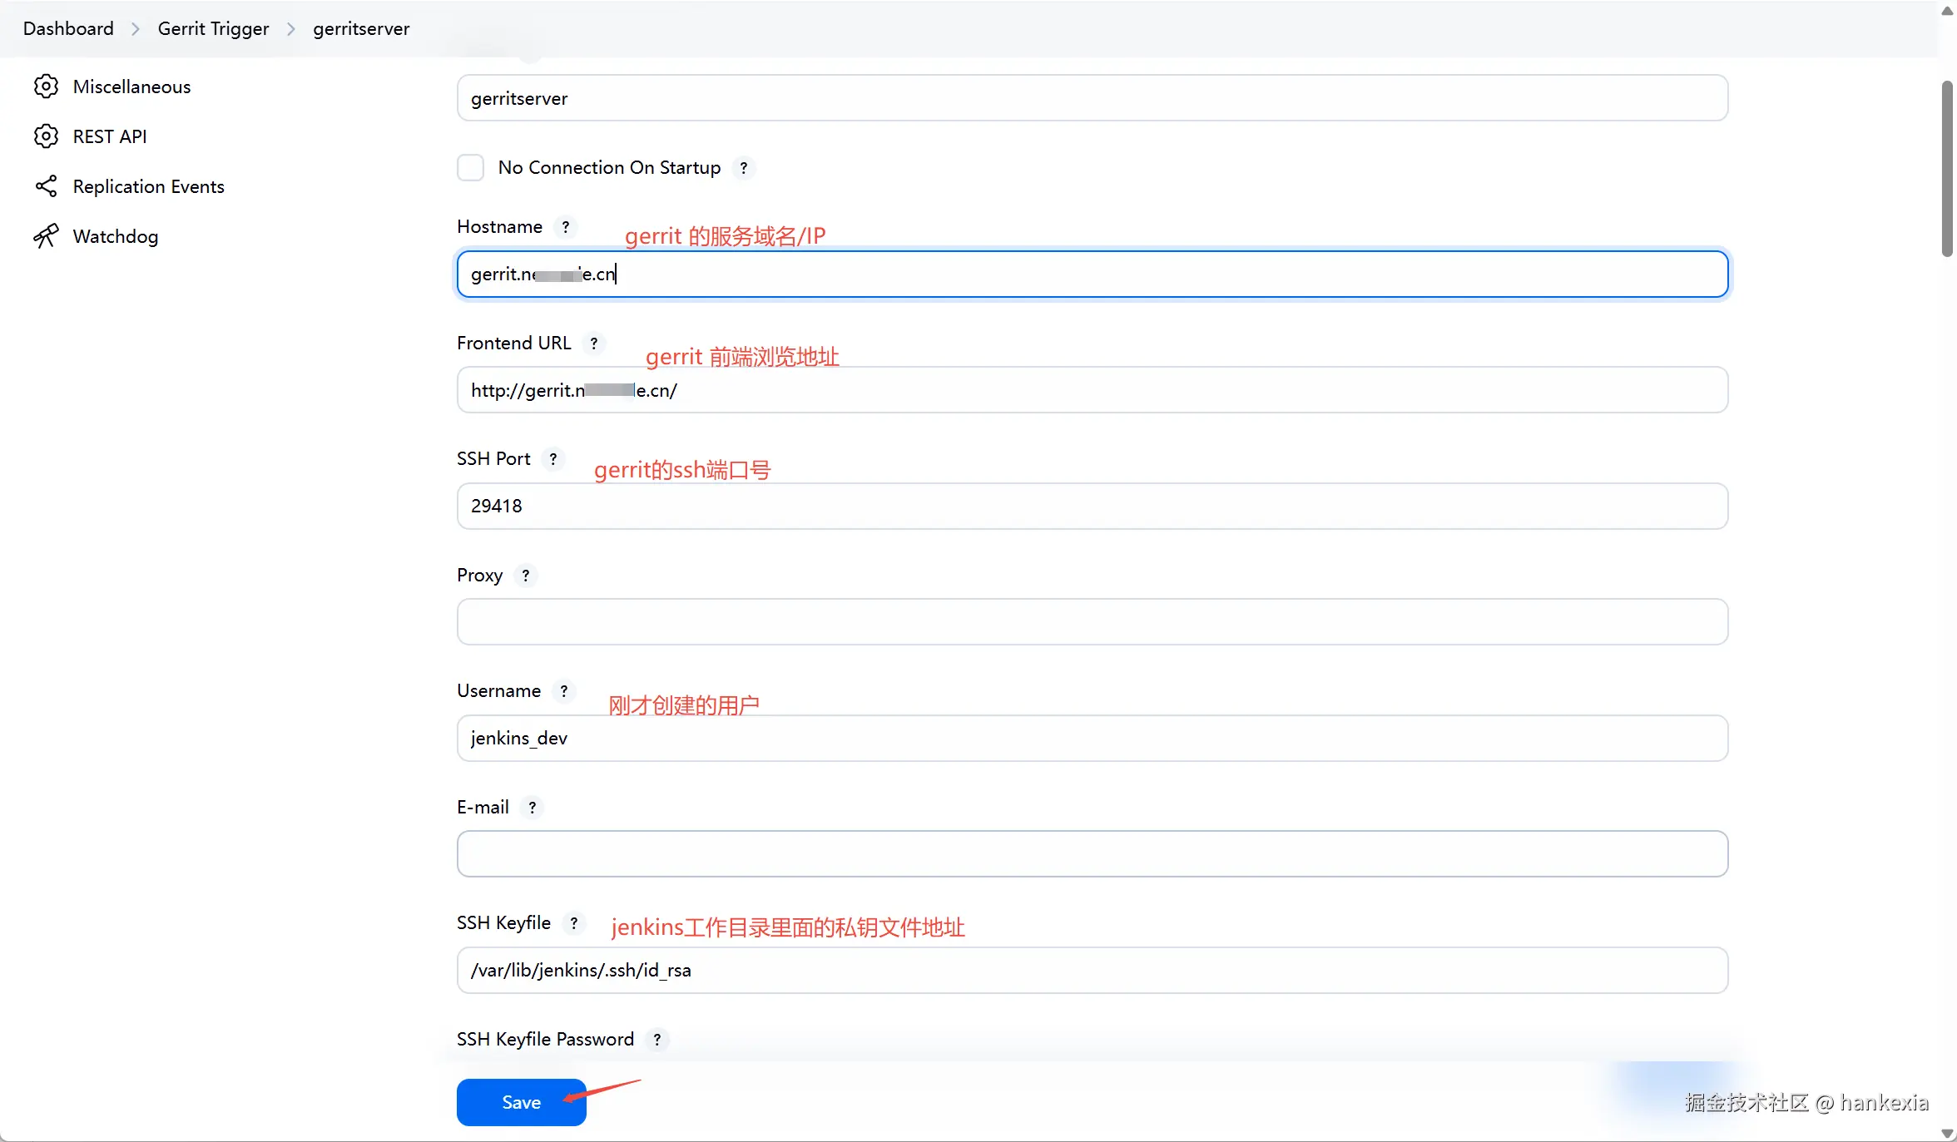Save the Gerrit server configuration
1957x1142 pixels.
[x=521, y=1102]
